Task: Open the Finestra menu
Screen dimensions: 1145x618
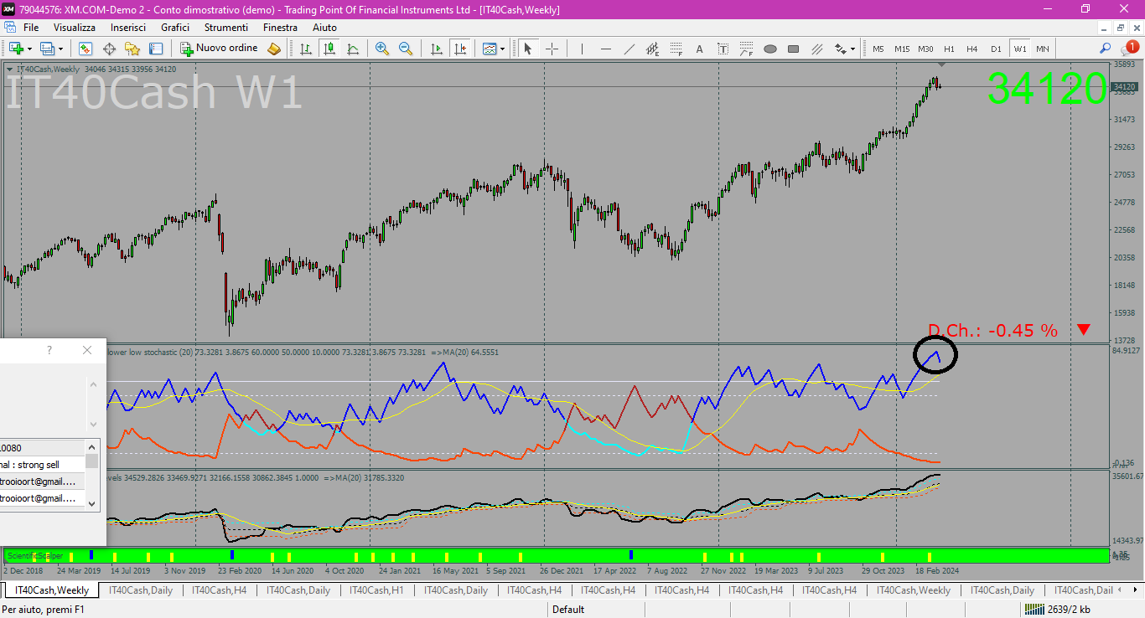Action: (x=280, y=28)
